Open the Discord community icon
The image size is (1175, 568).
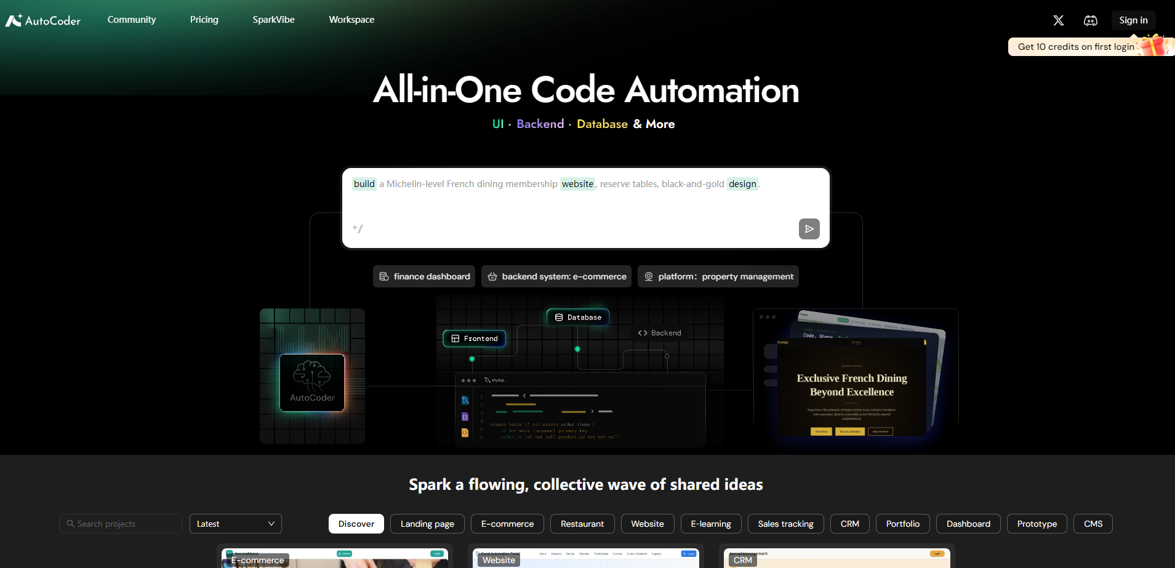click(x=1091, y=20)
